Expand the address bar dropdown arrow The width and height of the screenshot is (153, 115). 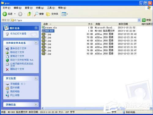(x=139, y=20)
